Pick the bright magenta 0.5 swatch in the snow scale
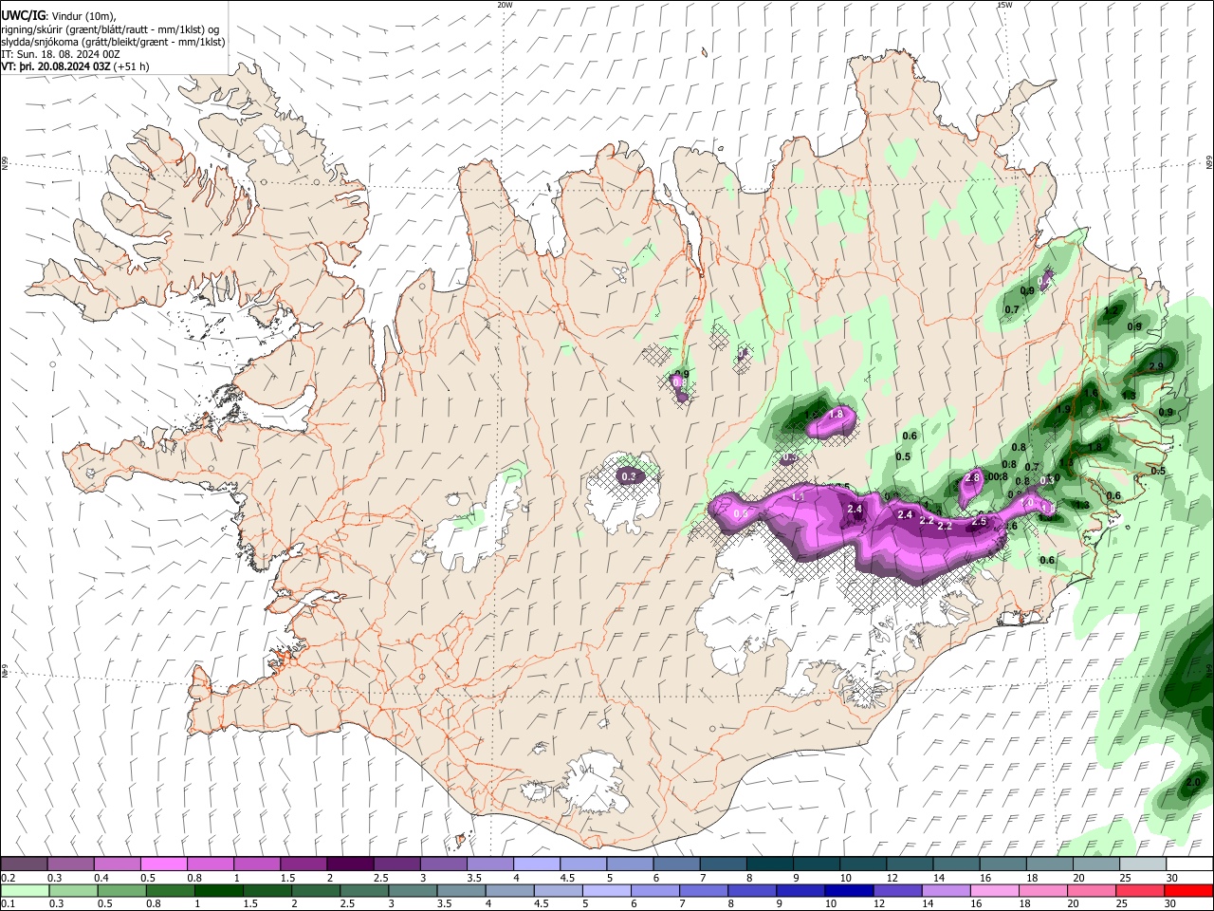 (x=163, y=864)
